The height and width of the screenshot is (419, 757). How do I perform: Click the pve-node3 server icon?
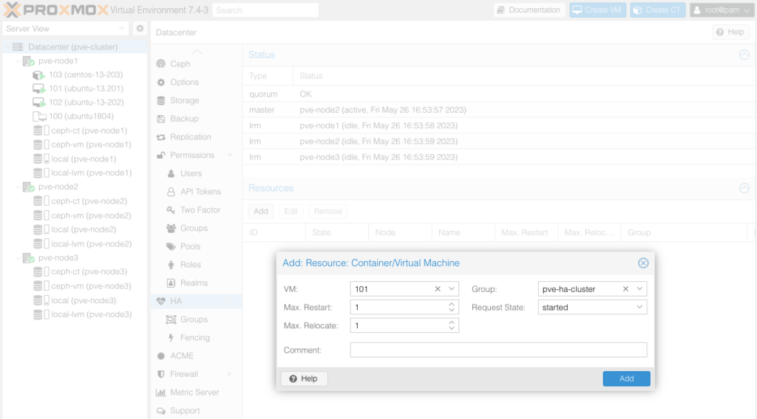click(x=29, y=258)
